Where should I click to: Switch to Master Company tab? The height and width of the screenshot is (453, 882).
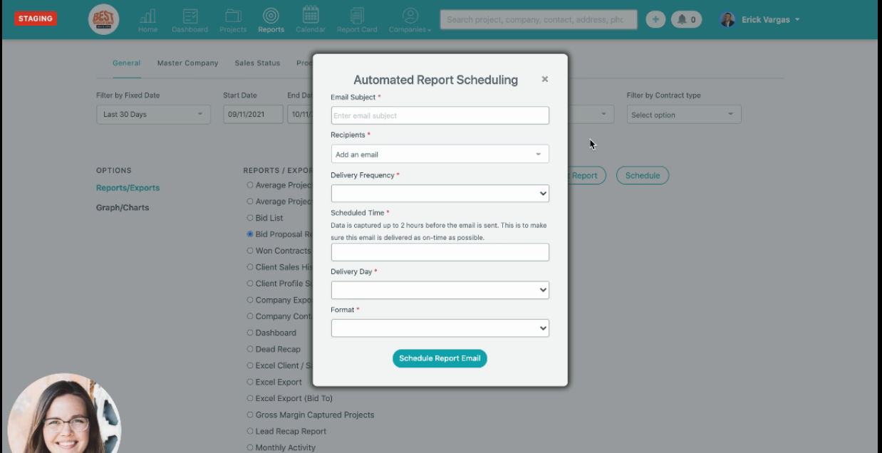pyautogui.click(x=187, y=63)
